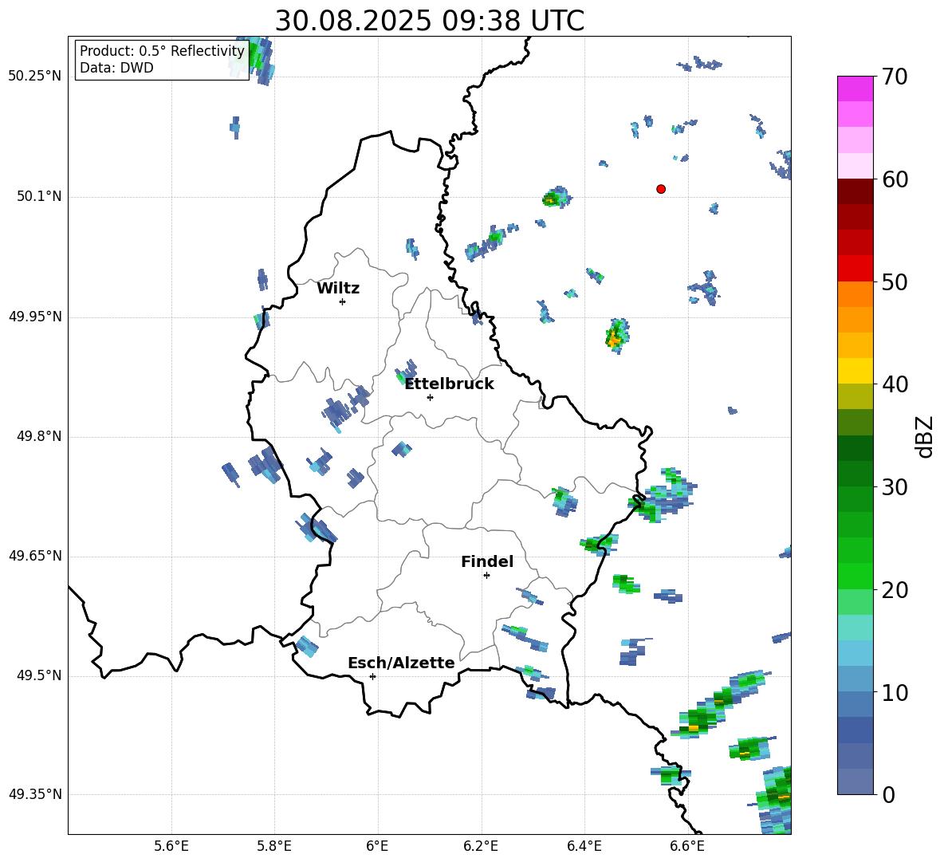Click the Ettelbruck town label
The image size is (944, 862).
[x=449, y=384]
